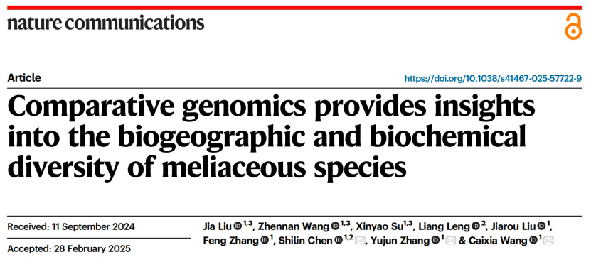The width and height of the screenshot is (591, 257).
Task: Click the ORCID icon after Shilin Chen
Action: pyautogui.click(x=339, y=241)
